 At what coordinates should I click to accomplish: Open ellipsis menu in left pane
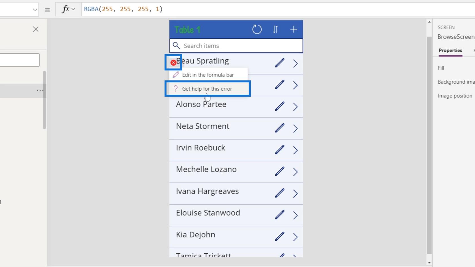pyautogui.click(x=40, y=90)
